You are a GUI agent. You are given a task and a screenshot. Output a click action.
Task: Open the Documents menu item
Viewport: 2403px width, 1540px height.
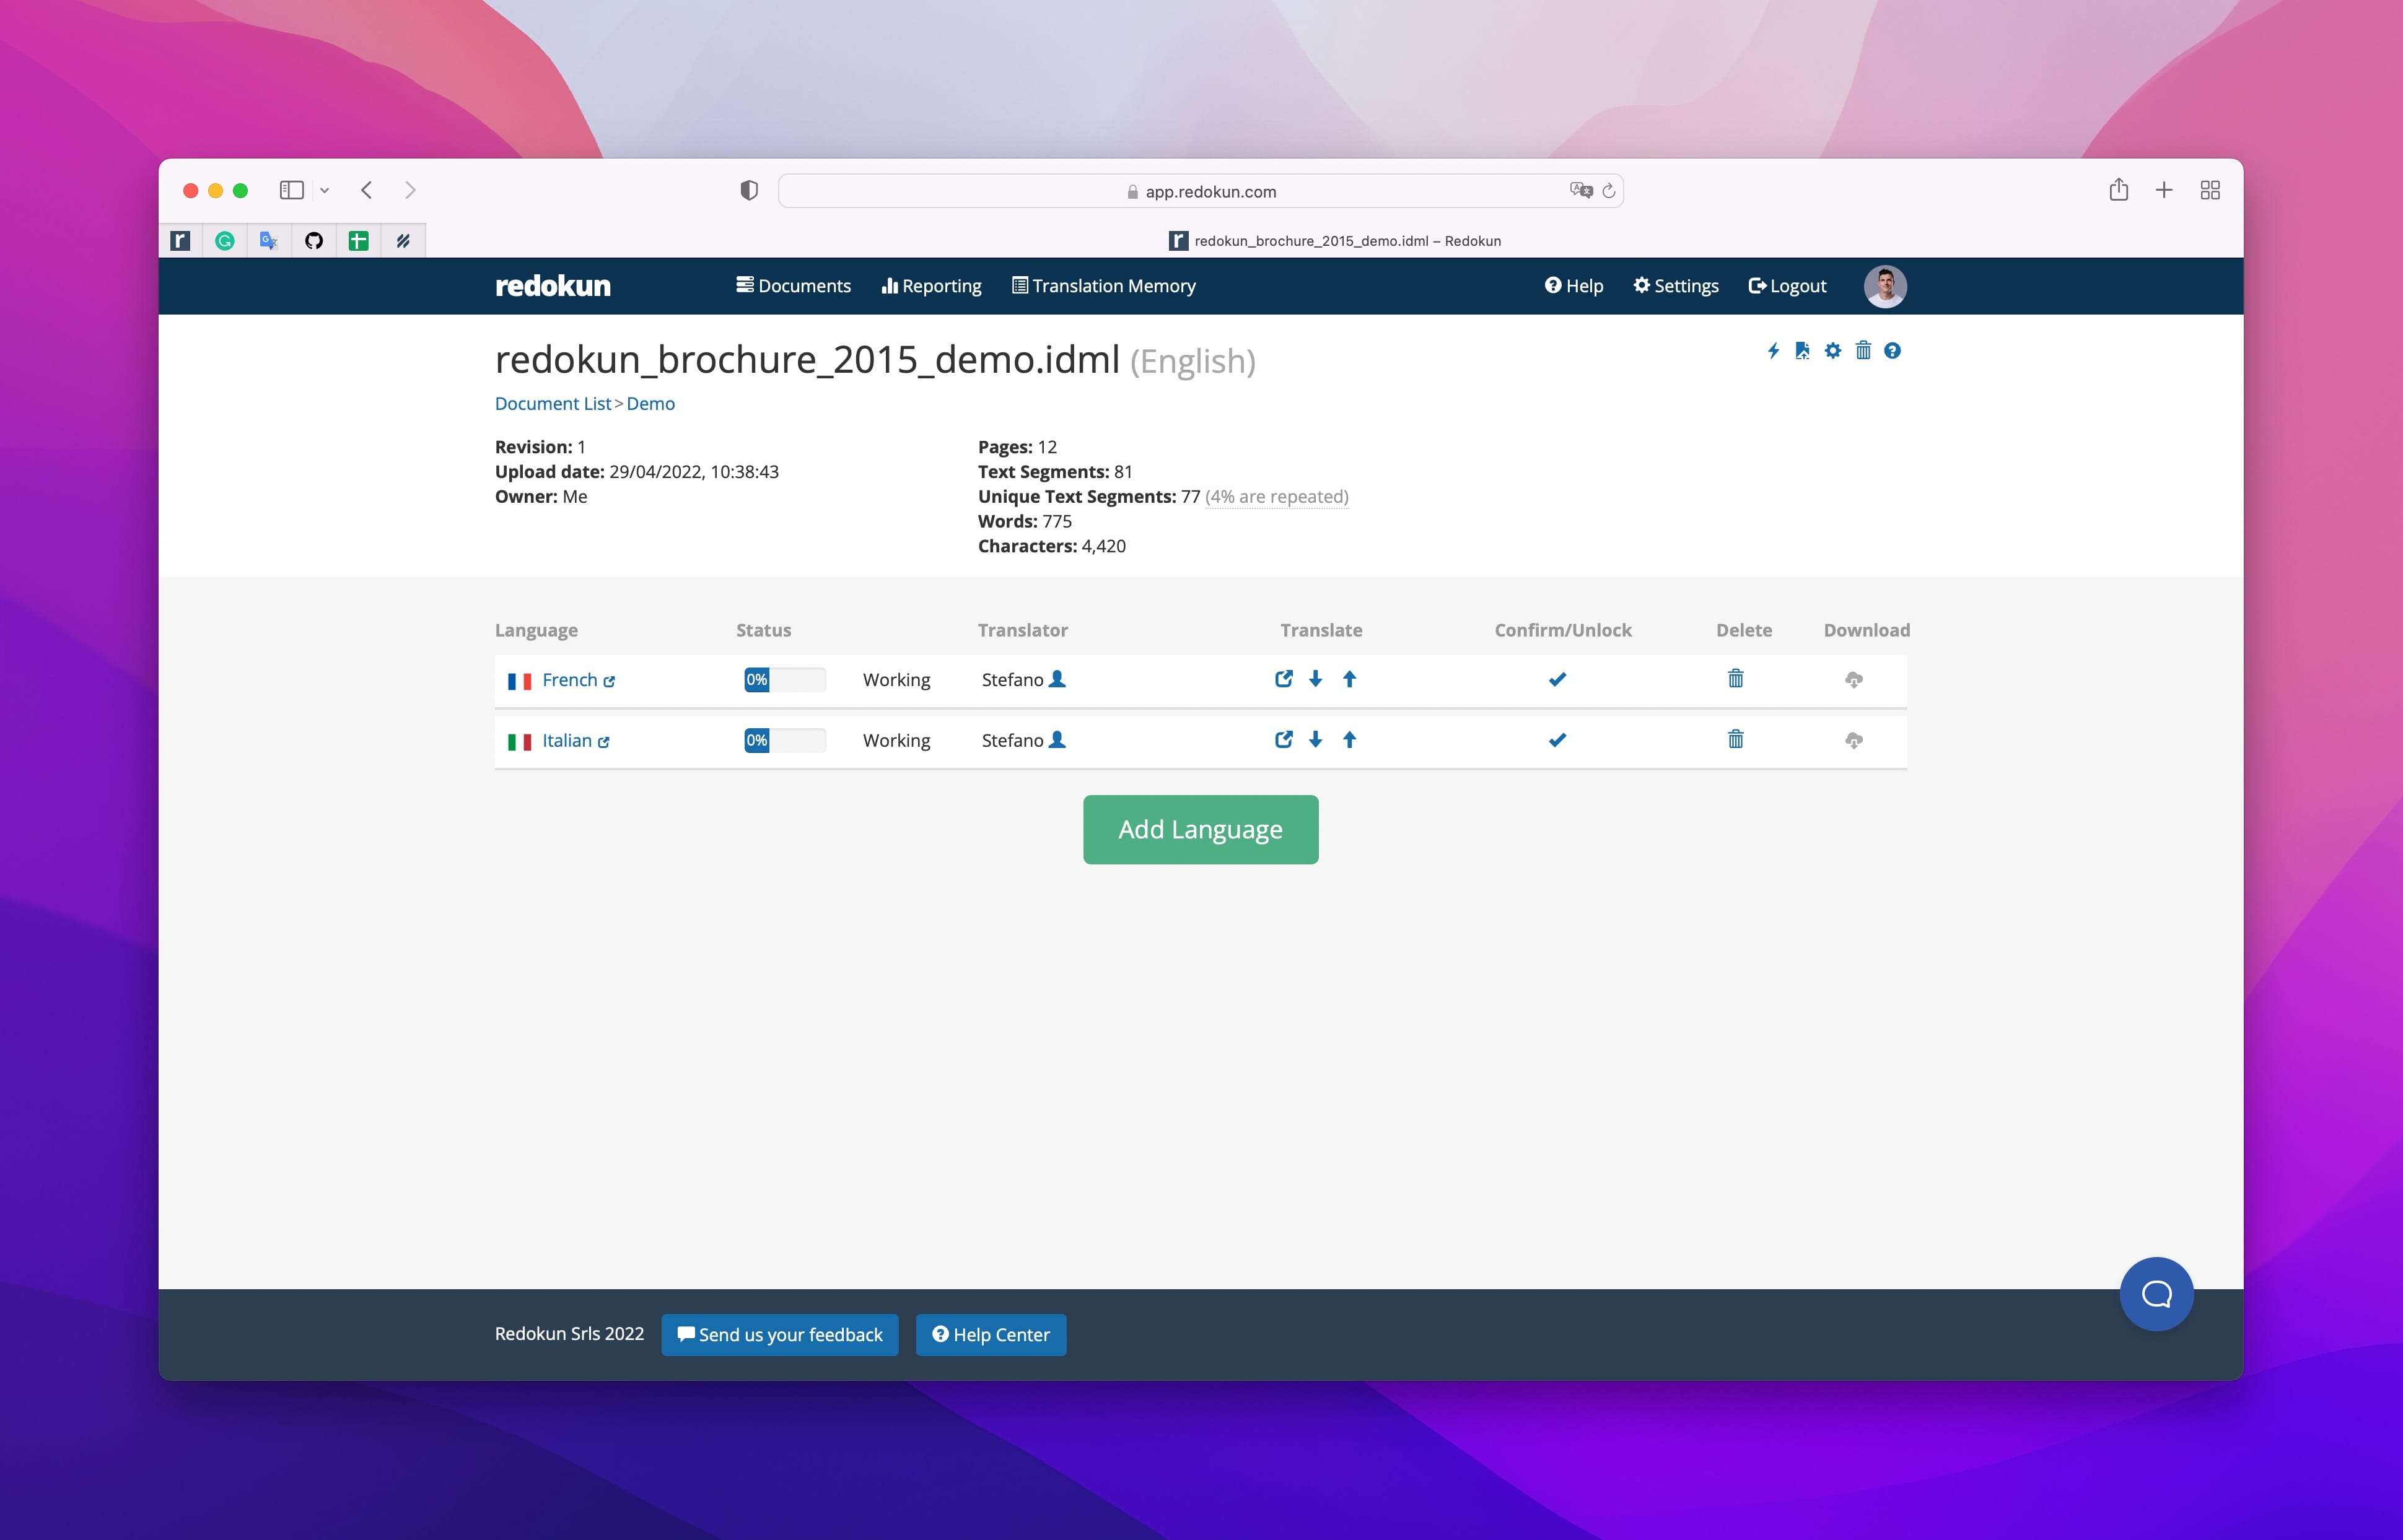(794, 286)
